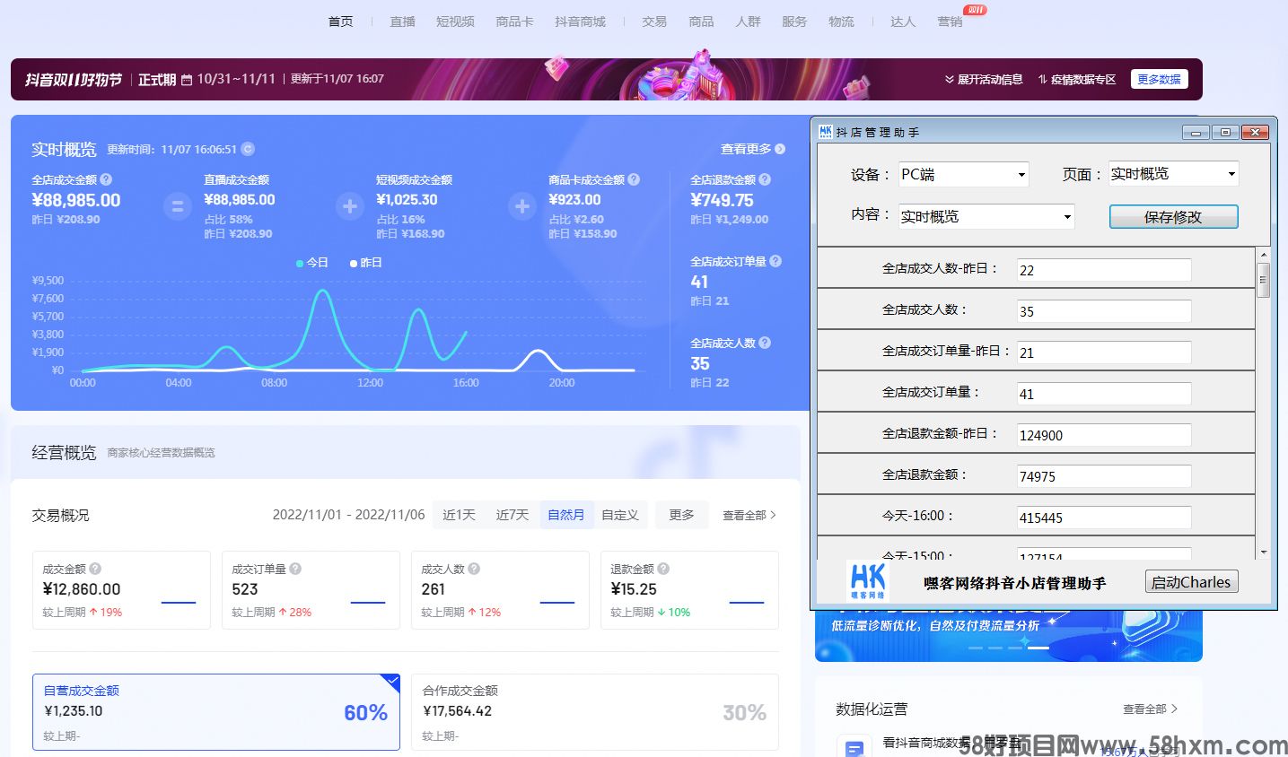
Task: Click the 全店成交人数-昨日 input field
Action: pos(1104,270)
